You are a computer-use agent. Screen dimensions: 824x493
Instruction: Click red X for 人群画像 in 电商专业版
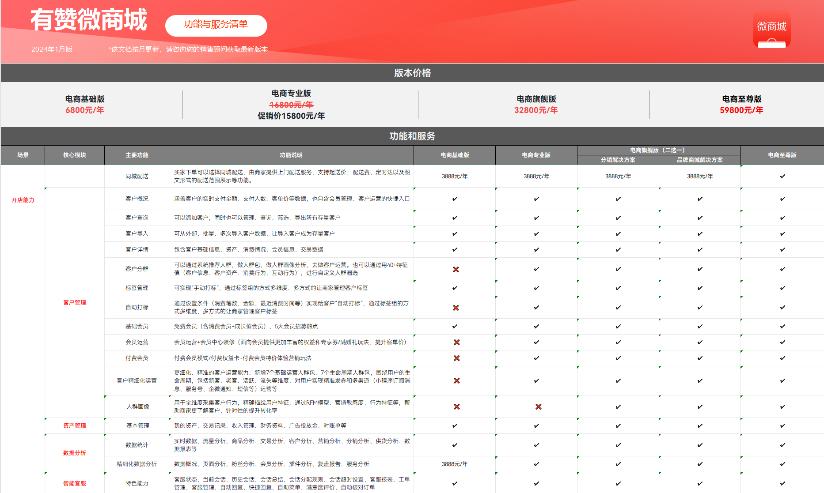click(539, 406)
